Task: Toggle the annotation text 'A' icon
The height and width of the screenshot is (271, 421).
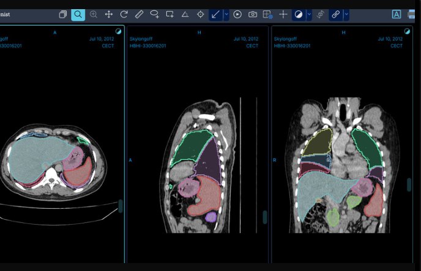Action: click(397, 15)
